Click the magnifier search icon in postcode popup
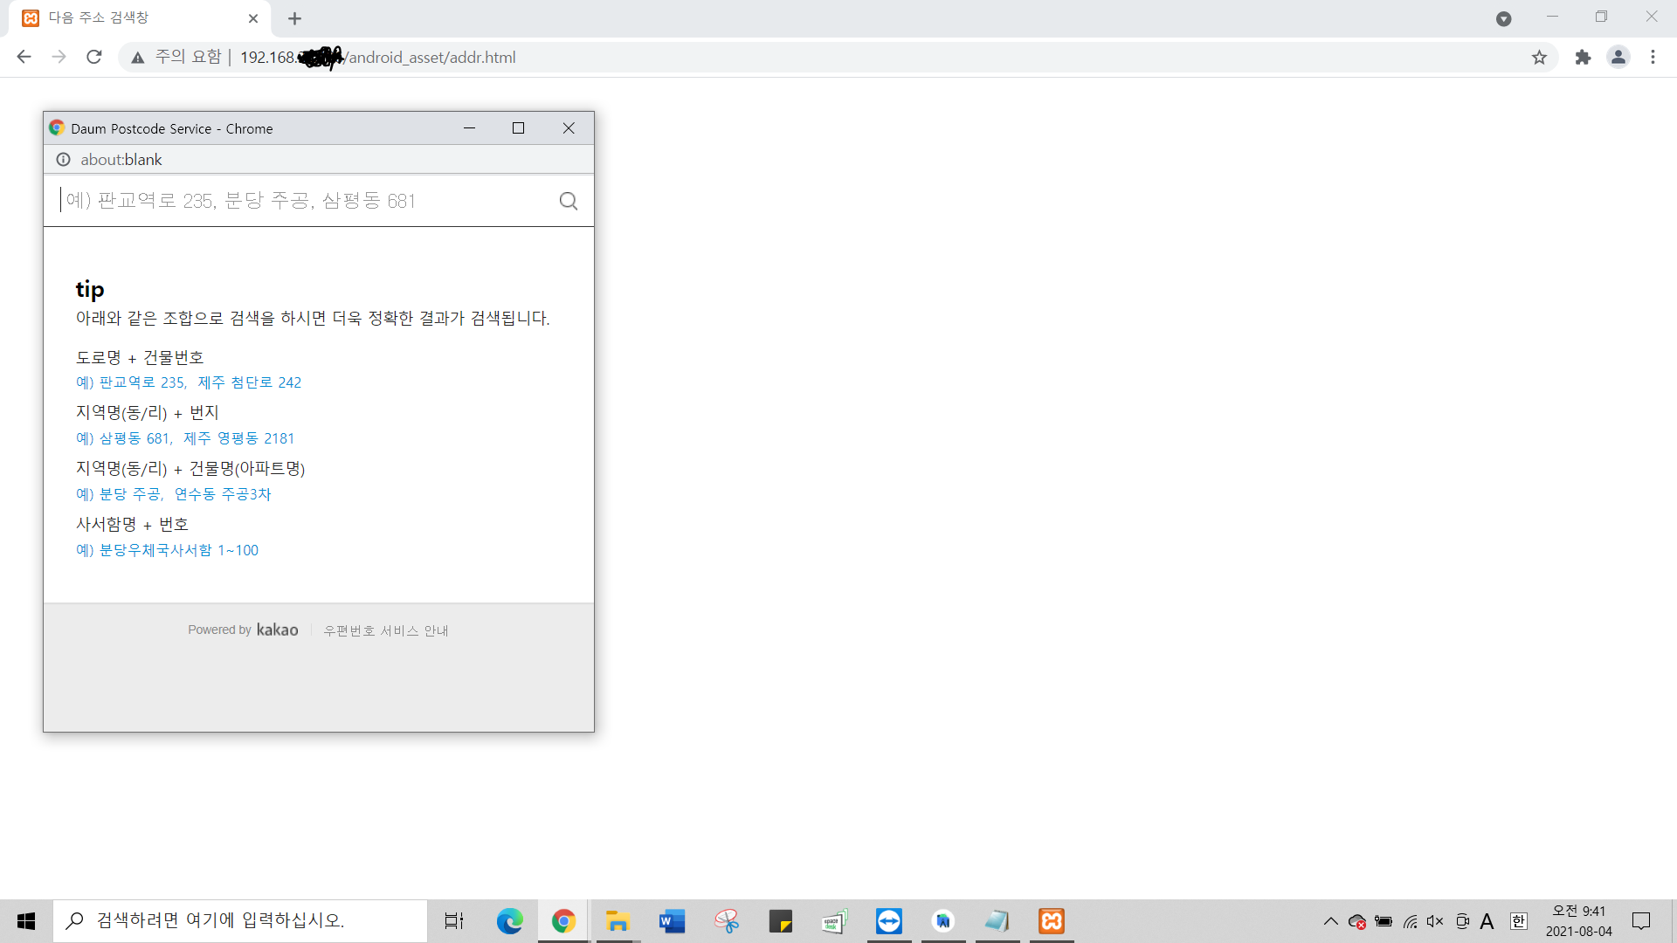Screen dimensions: 1677x943 coord(568,202)
